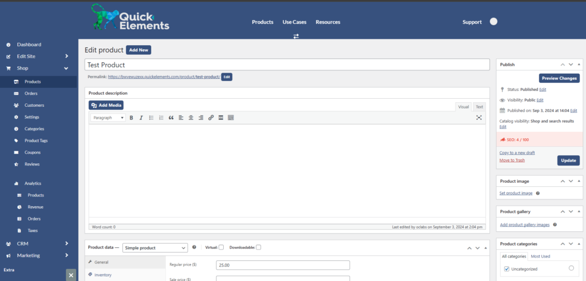Close the Extra panel with the X
The height and width of the screenshot is (281, 586).
(71, 275)
